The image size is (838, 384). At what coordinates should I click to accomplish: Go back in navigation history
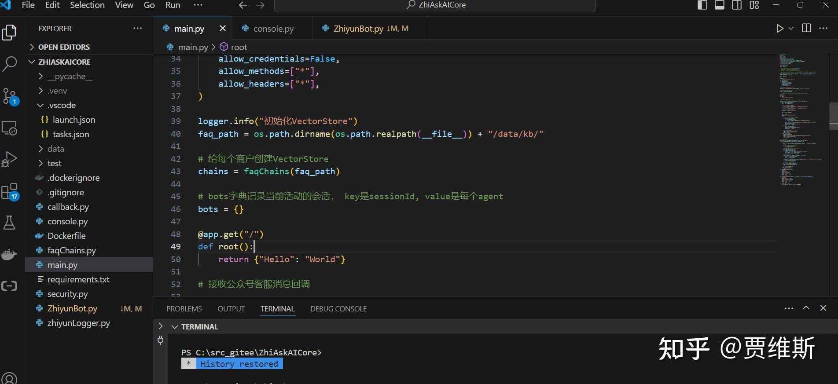coord(243,5)
